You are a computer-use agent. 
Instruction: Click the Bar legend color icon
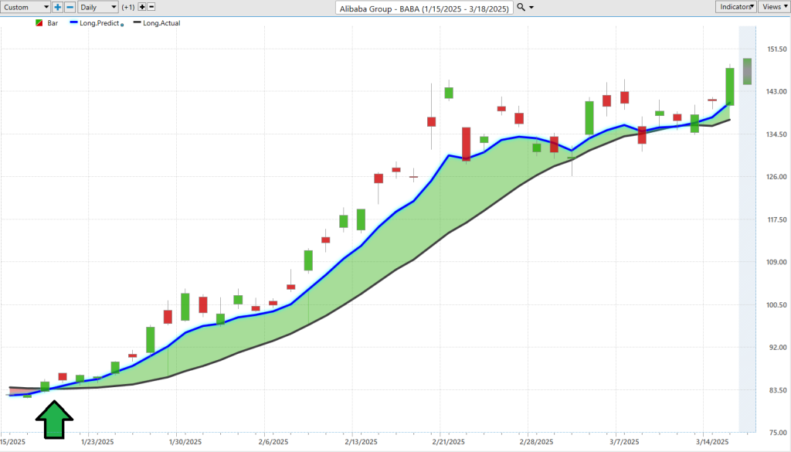coord(39,23)
